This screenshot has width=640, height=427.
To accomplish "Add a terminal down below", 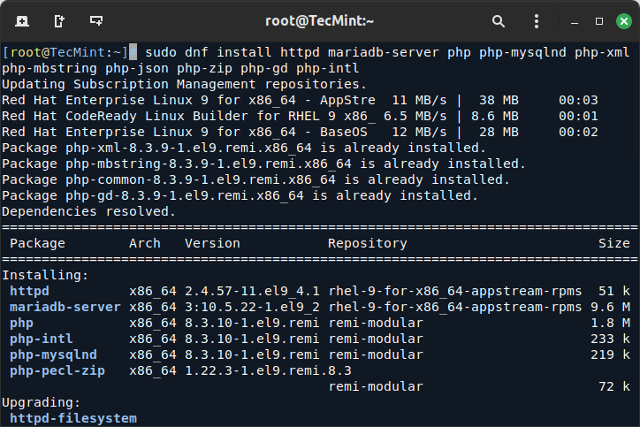I will 95,20.
